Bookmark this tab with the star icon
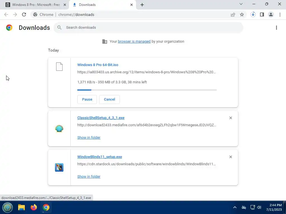The width and height of the screenshot is (286, 214). point(242,14)
